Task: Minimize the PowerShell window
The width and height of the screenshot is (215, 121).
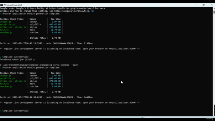Action: [x=196, y=5]
